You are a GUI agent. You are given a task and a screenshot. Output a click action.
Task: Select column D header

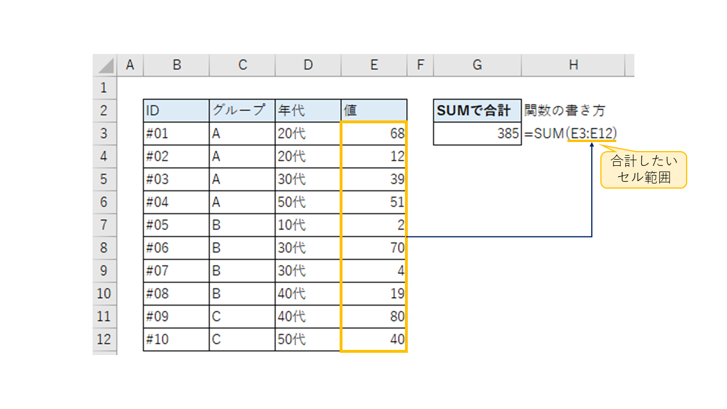click(x=308, y=65)
